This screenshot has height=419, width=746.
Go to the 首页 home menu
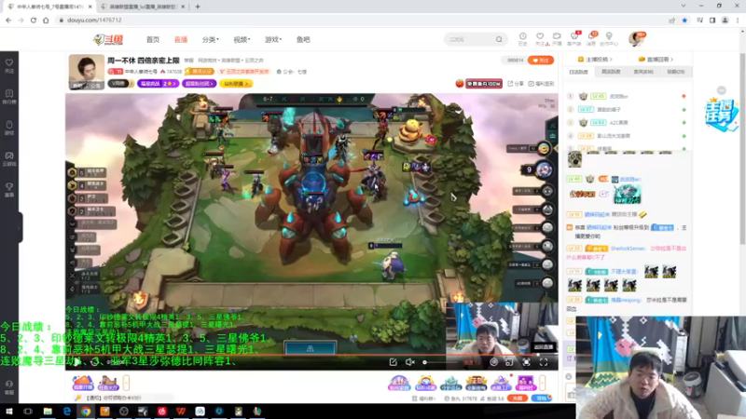[153, 39]
